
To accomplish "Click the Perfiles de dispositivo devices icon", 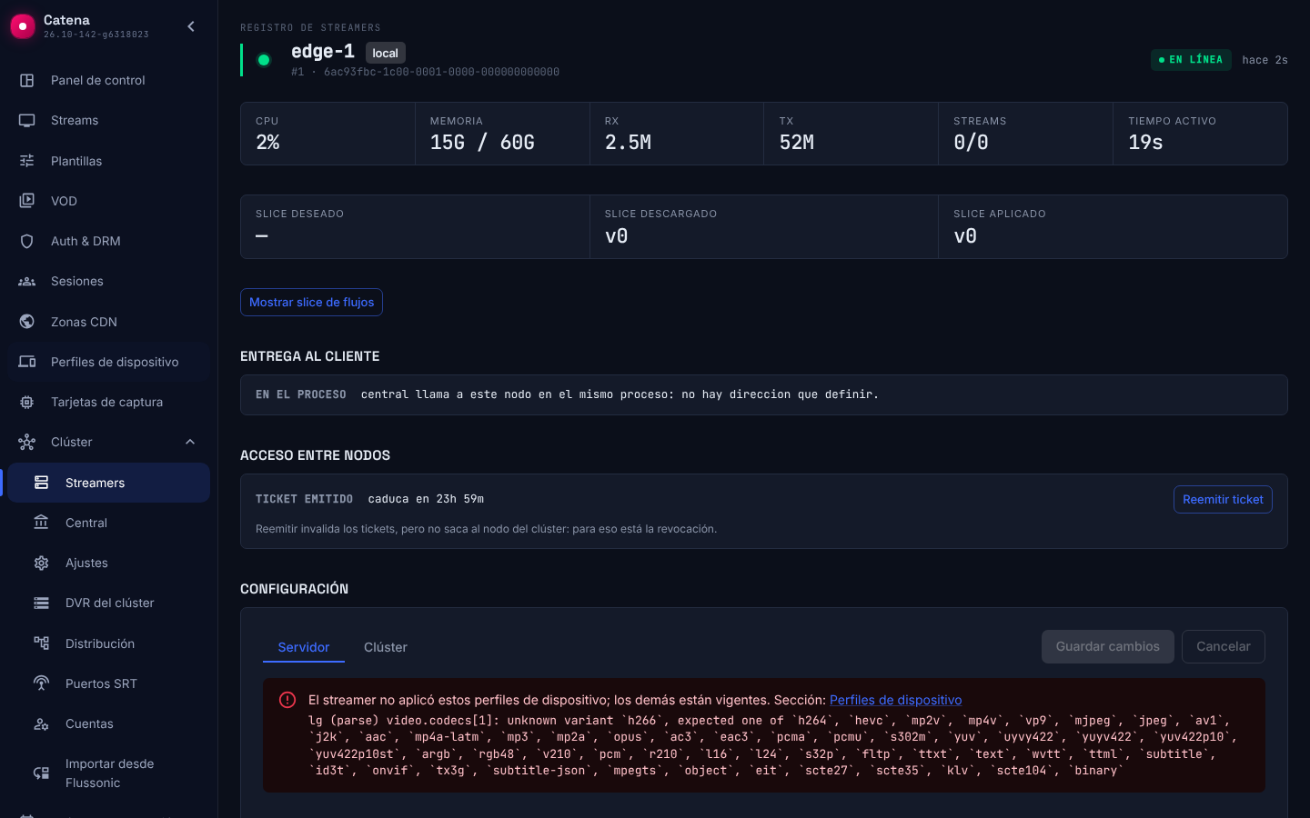I will 27,362.
